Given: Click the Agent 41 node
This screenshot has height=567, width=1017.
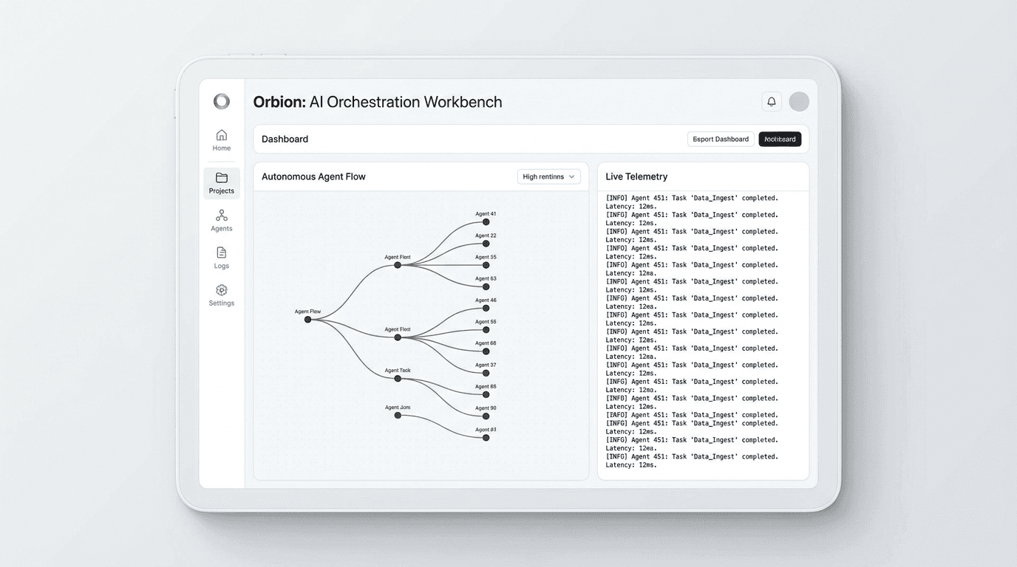Looking at the screenshot, I should [486, 221].
